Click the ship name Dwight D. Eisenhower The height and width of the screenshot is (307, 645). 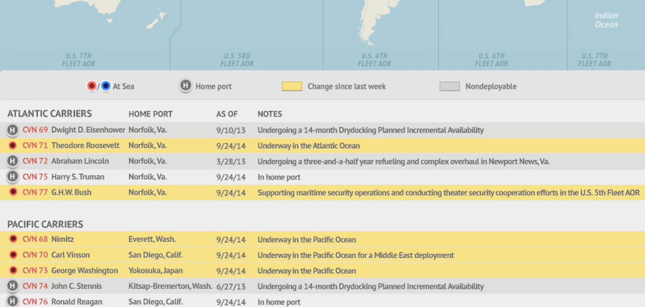88,130
